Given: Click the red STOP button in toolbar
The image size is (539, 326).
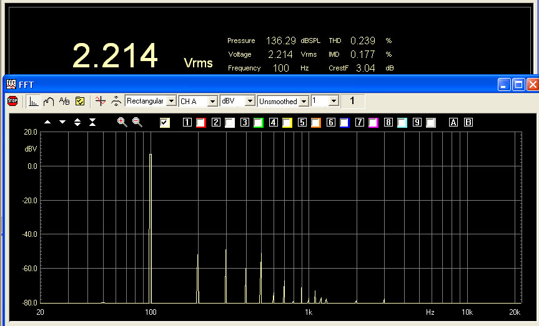Looking at the screenshot, I should [12, 101].
